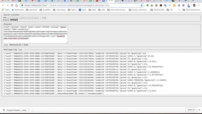The image size is (202, 114).
Task: Open the Google Translate extension icon
Action: tap(165, 5)
